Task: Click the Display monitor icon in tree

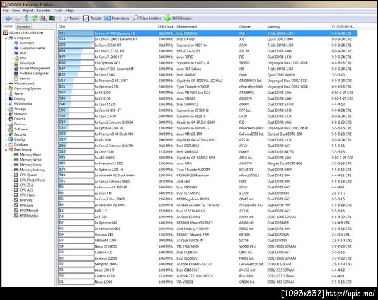Action: click(11, 98)
